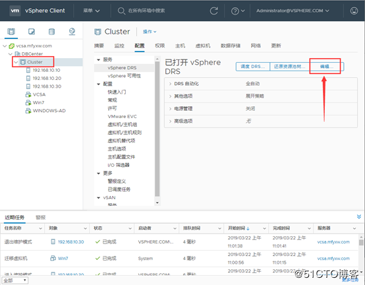Click the DBCenter datacenter icon
The height and width of the screenshot is (285, 365).
[17, 54]
